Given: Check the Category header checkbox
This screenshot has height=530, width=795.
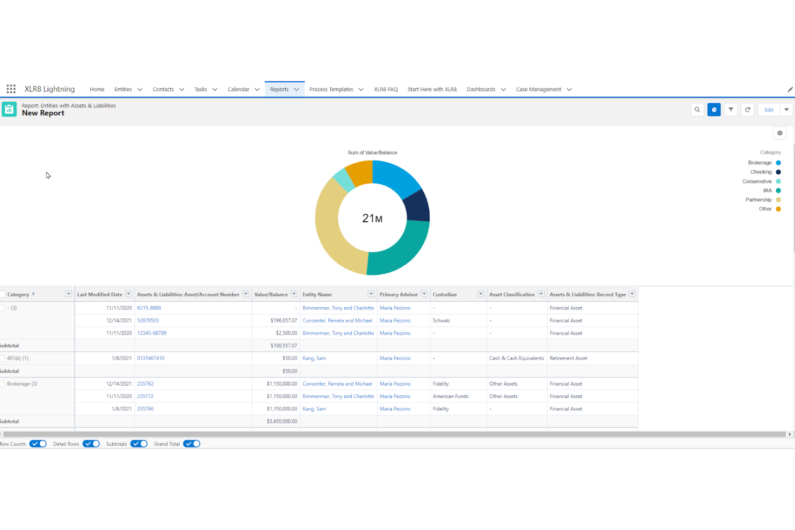Looking at the screenshot, I should pyautogui.click(x=2, y=294).
